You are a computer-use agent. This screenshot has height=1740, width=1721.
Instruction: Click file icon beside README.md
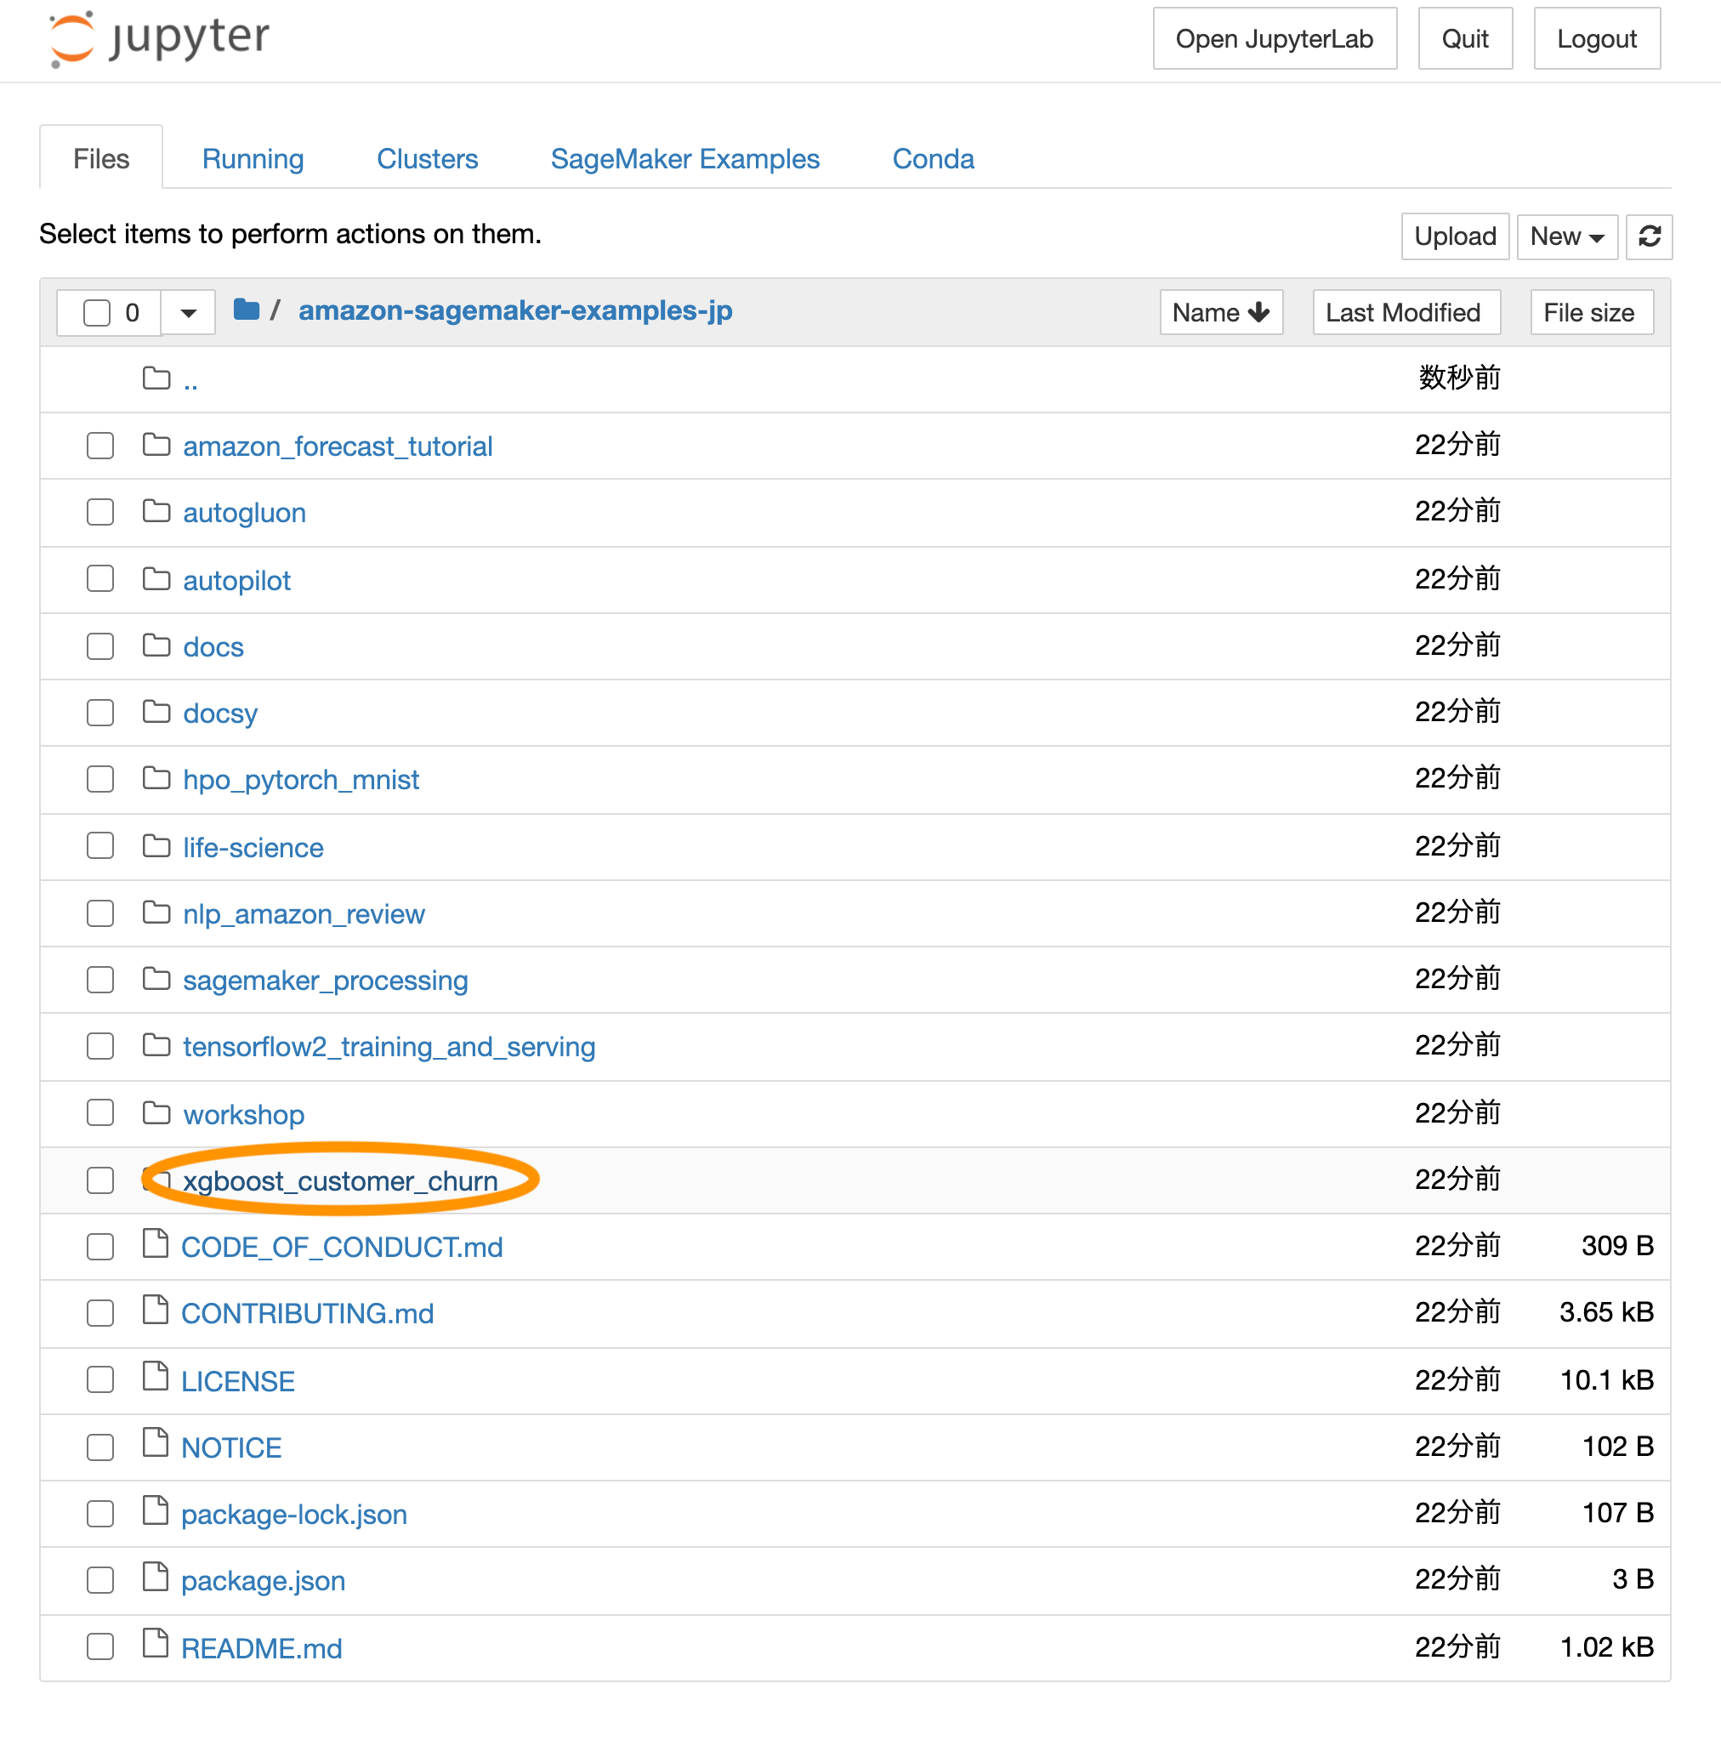(156, 1645)
